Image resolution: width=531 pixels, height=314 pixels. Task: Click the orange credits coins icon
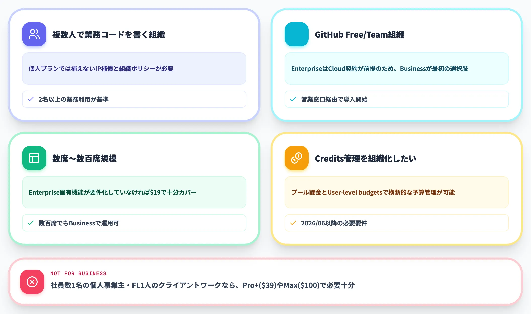coord(297,158)
